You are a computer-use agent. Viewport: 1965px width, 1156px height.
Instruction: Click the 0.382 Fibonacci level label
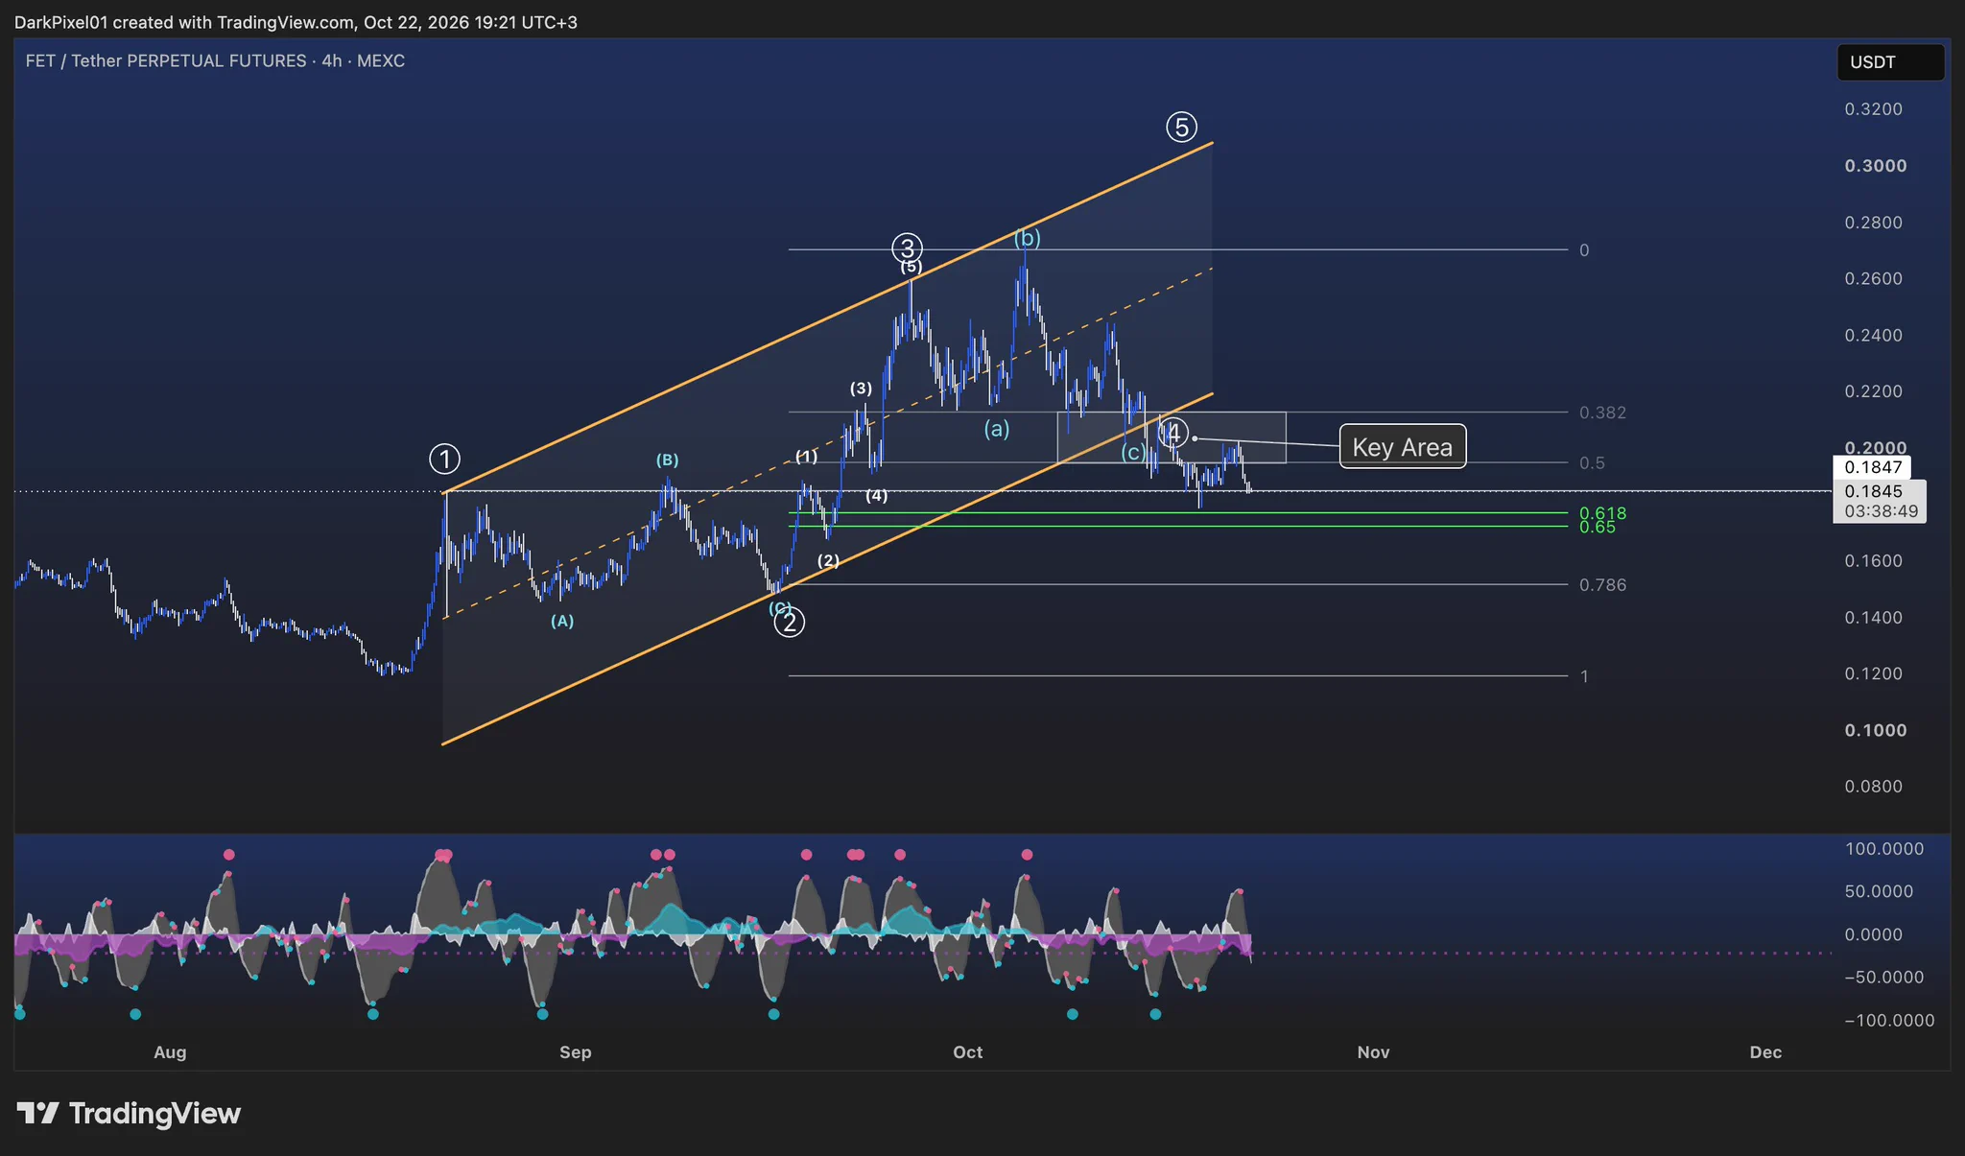(x=1602, y=413)
